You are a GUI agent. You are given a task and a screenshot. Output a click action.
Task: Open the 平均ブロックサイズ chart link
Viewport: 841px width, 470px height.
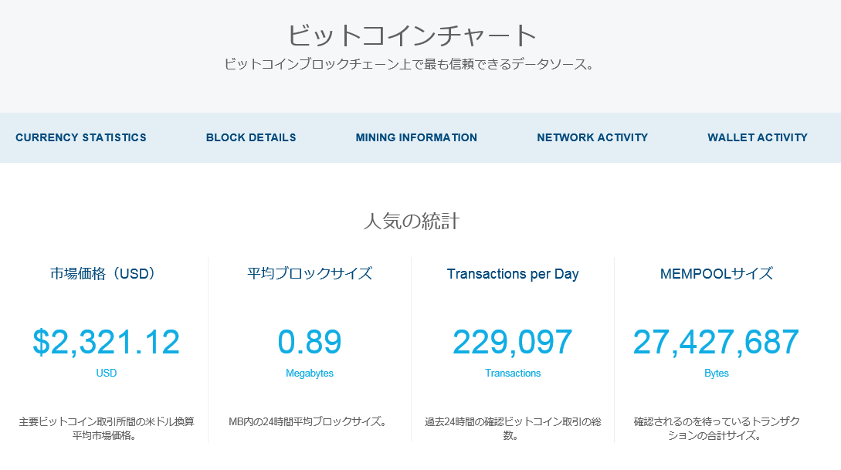pyautogui.click(x=310, y=274)
